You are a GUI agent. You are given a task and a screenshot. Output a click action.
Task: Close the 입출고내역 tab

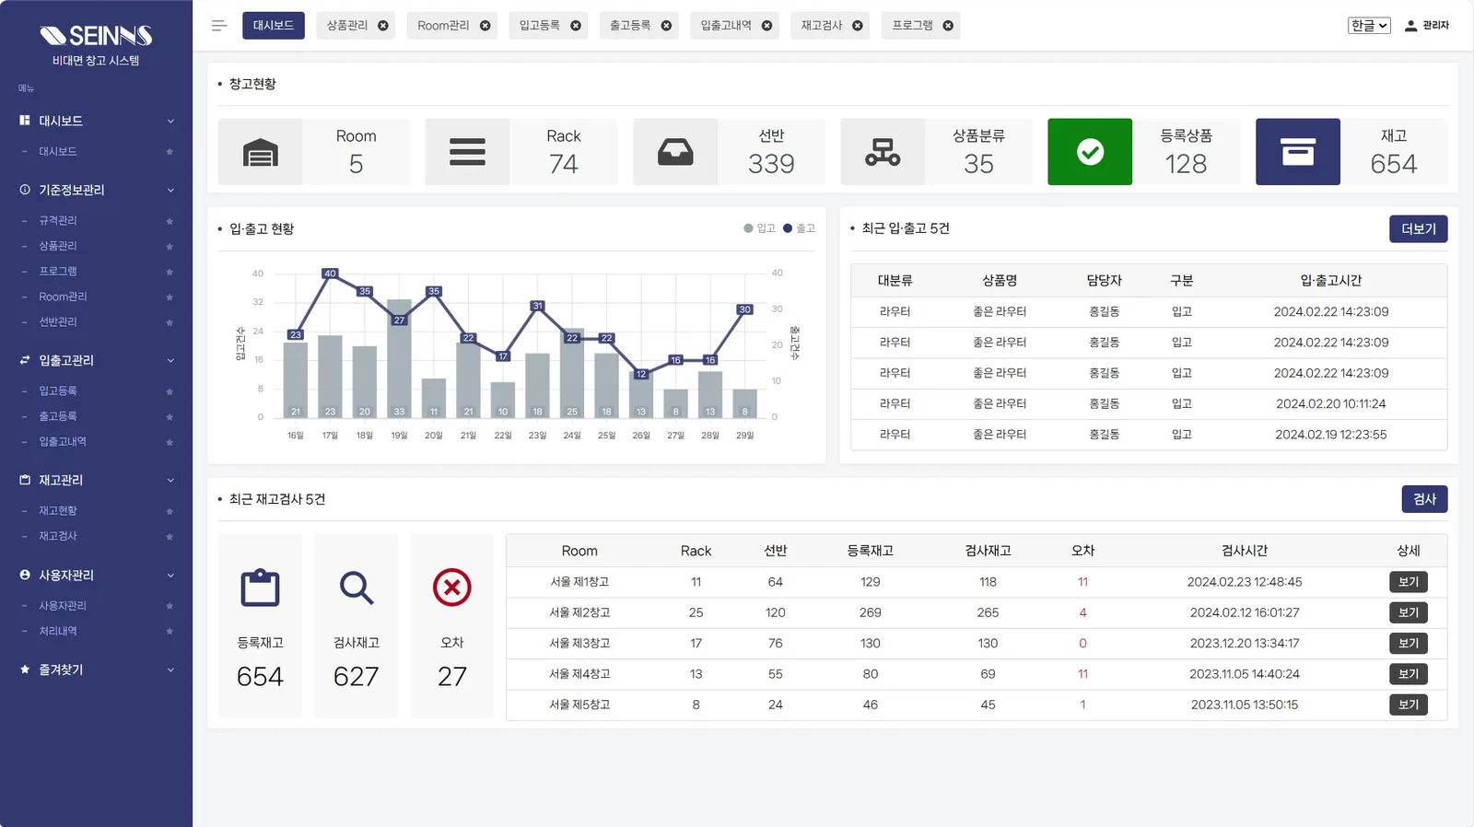(x=766, y=26)
